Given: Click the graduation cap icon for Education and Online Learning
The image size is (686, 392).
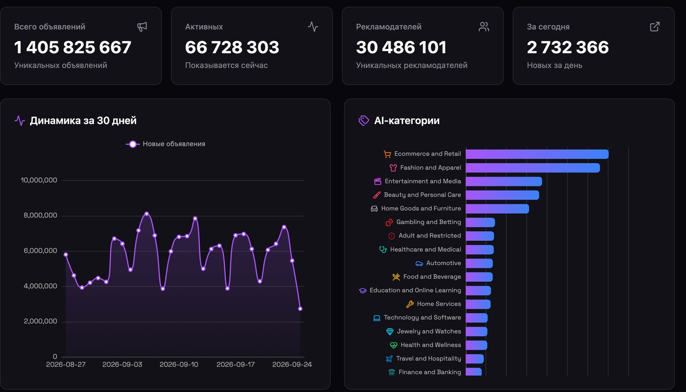Looking at the screenshot, I should tap(363, 290).
